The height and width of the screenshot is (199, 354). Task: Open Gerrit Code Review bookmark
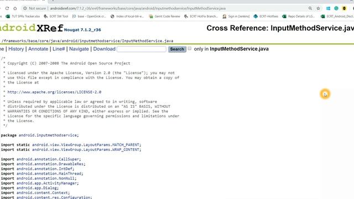(x=165, y=16)
